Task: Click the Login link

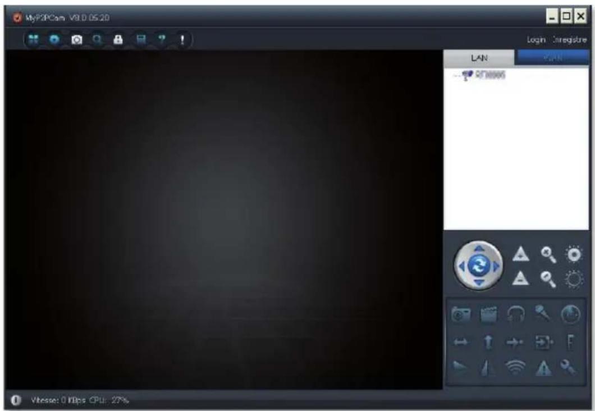Action: (536, 39)
